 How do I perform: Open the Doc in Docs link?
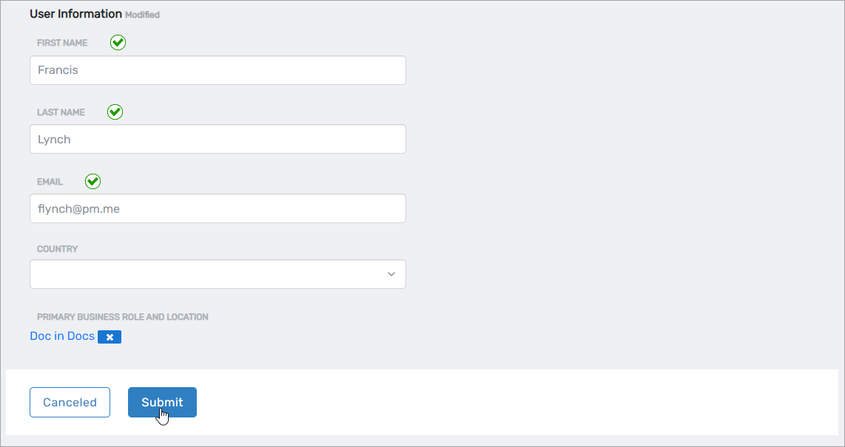[x=62, y=336]
